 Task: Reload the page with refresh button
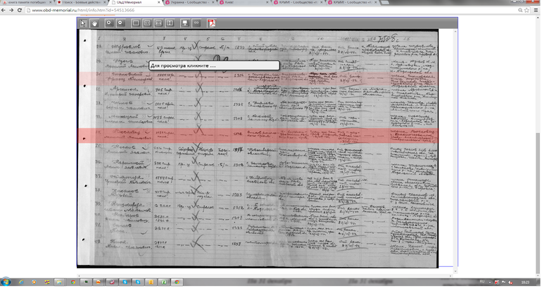[21, 10]
